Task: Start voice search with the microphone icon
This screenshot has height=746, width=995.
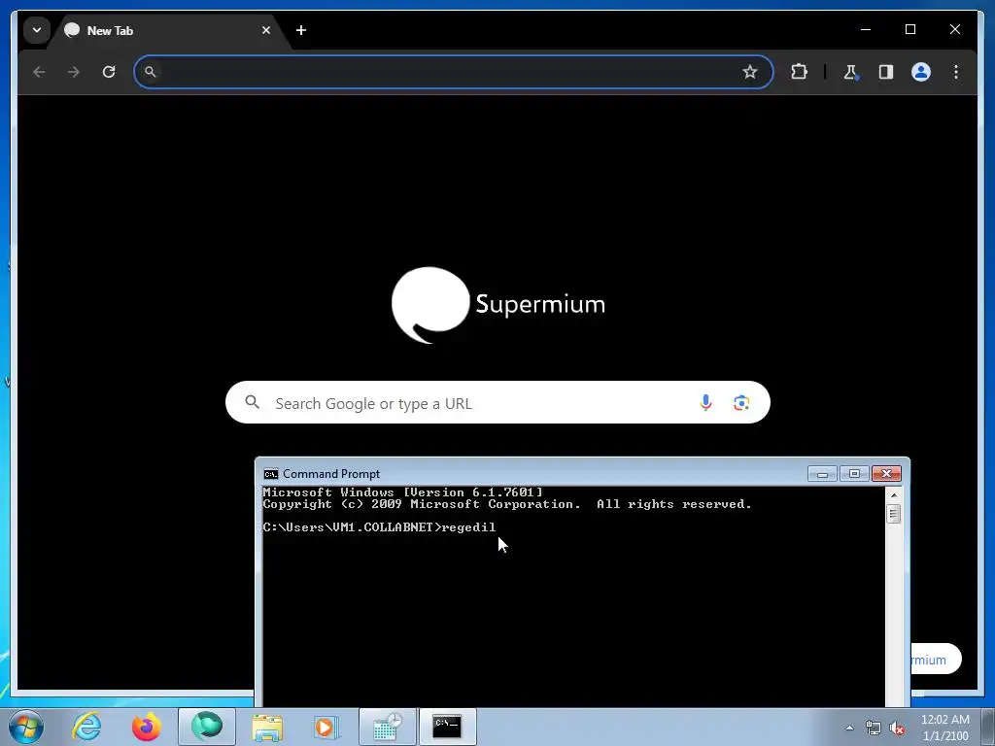Action: [x=705, y=402]
